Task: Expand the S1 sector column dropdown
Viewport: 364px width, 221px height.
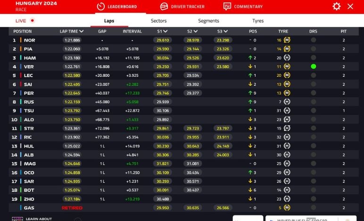Action: coord(165,32)
